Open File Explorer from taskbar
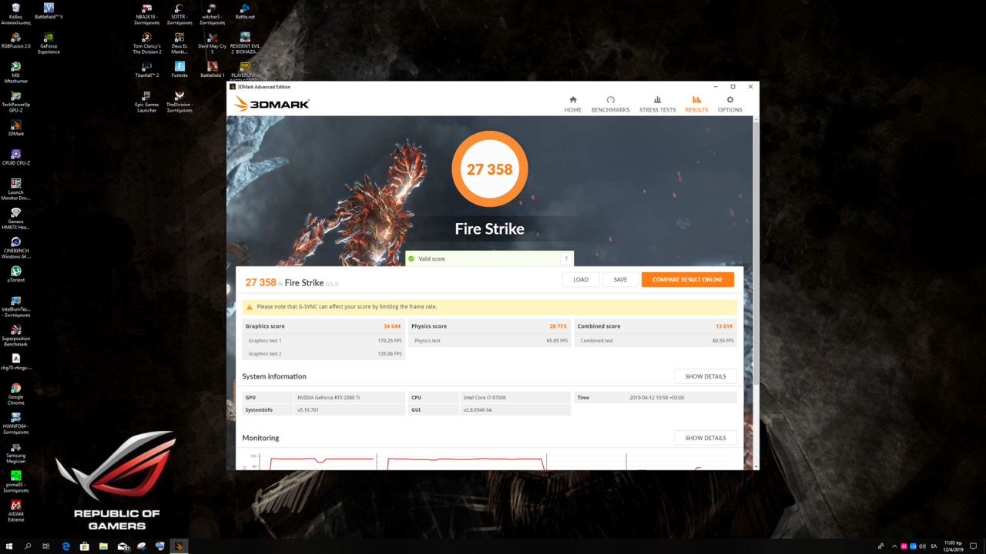The height and width of the screenshot is (554, 986). pos(103,546)
